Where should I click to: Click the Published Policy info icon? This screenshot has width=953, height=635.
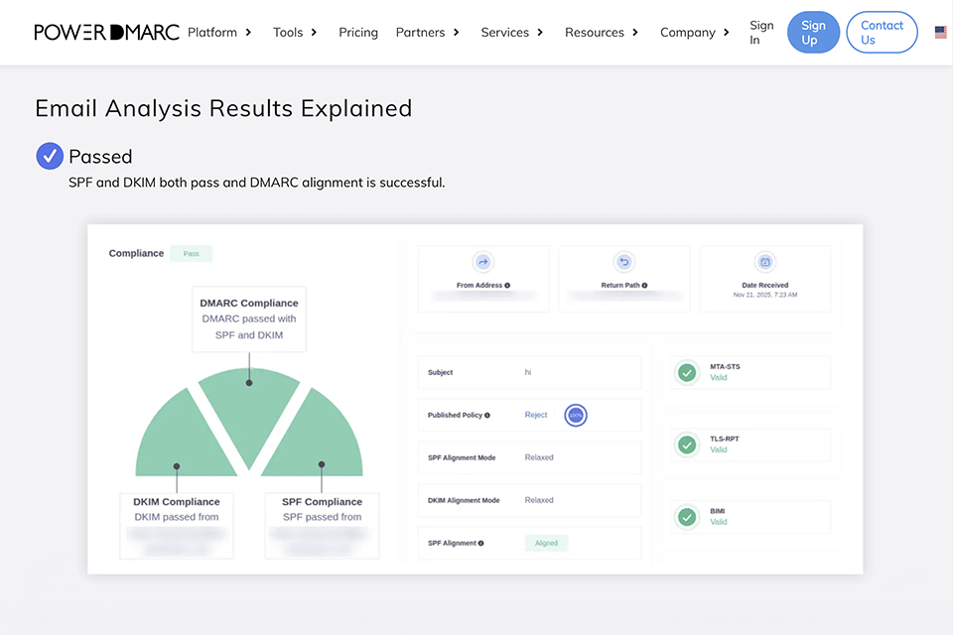point(487,415)
